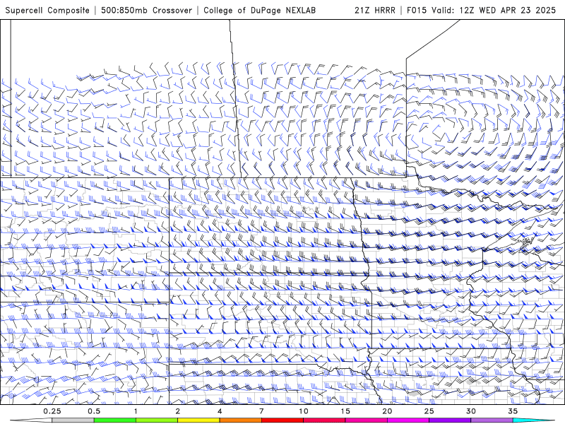Select the yellow 2–4 color bar segment
The image size is (565, 424).
click(198, 420)
